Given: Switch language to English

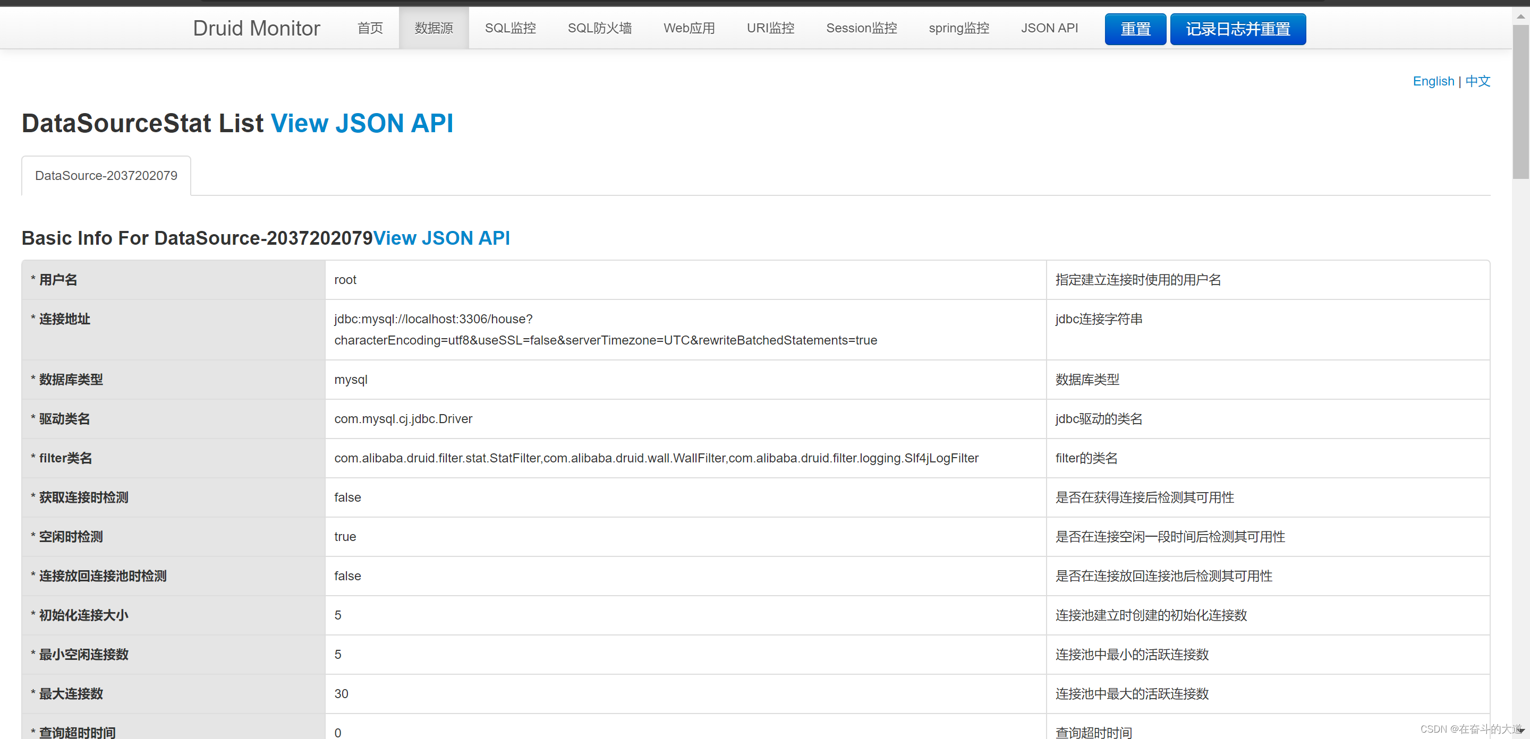Looking at the screenshot, I should coord(1433,81).
